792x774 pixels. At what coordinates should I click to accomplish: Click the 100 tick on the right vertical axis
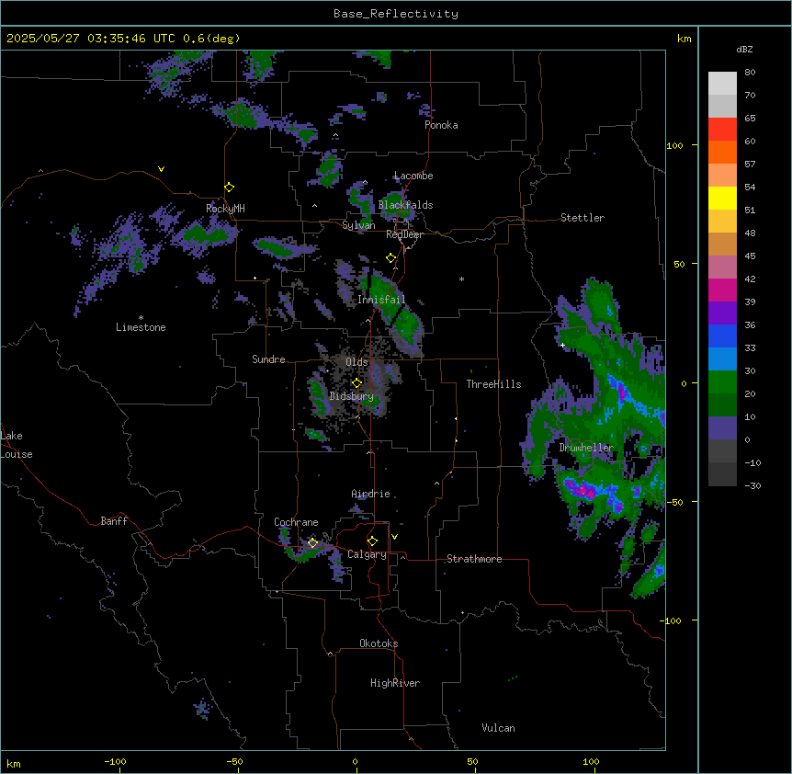(674, 145)
